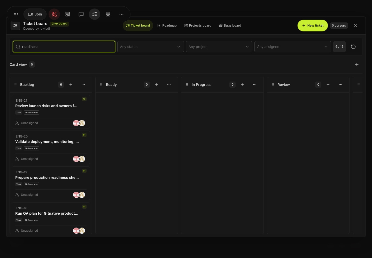
Task: Click the Task tag on ENG-20
Action: (19, 148)
